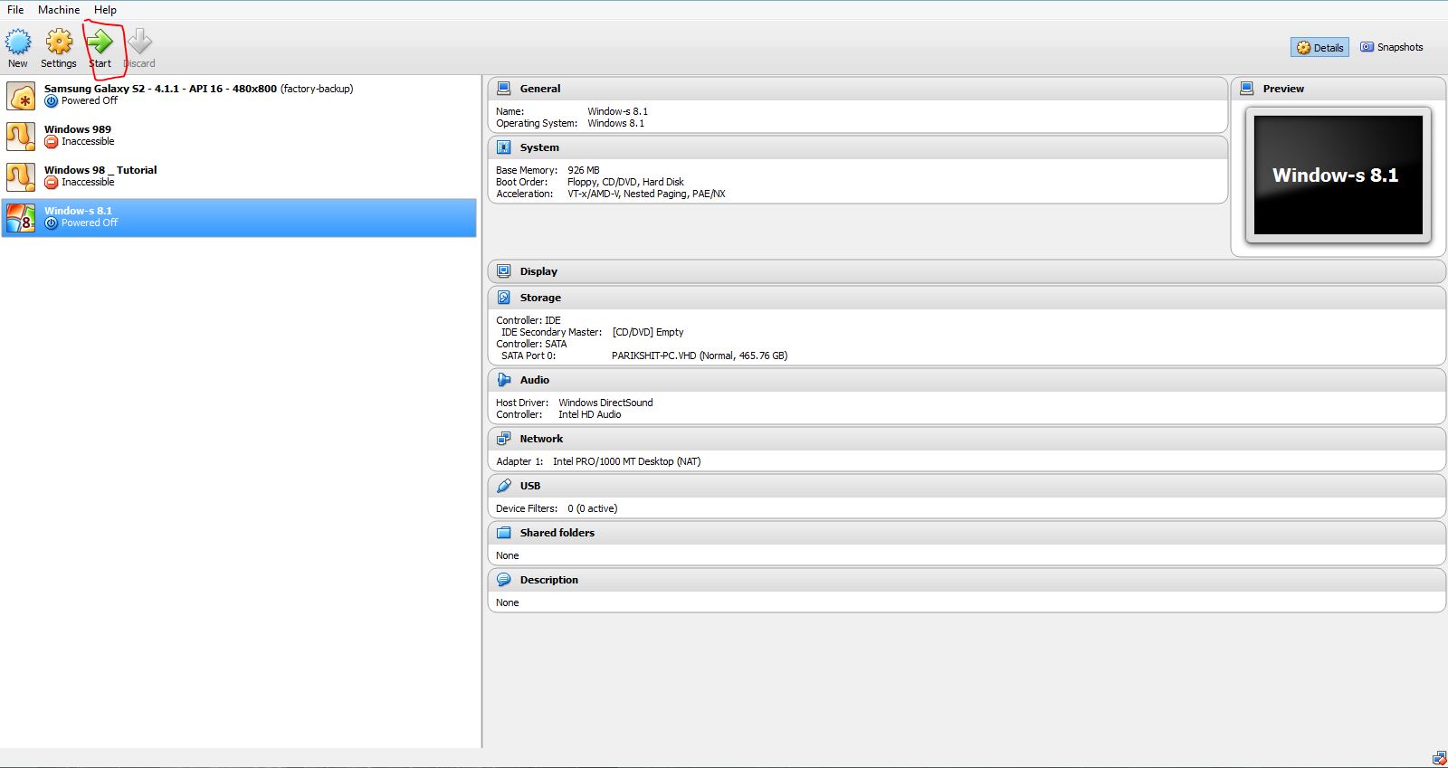Screen dimensions: 1448x768
Task: Click the Preview section monitor icon
Action: [1247, 89]
